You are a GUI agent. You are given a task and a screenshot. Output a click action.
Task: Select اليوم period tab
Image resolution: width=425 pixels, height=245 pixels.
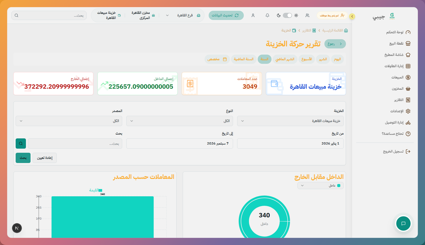point(337,59)
